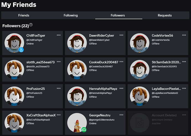Open ChillFoxTiger's avatar thumbnail
This screenshot has height=136, width=191.
tap(14, 43)
